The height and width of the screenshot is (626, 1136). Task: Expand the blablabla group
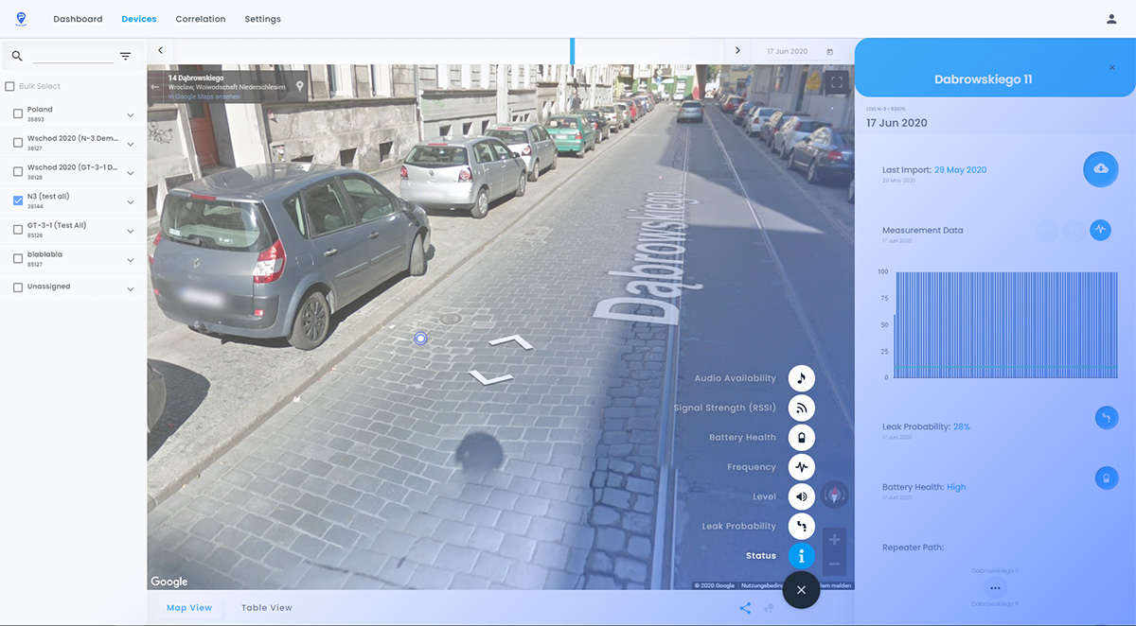(x=131, y=259)
